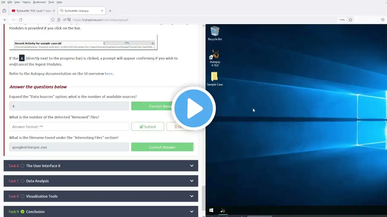Screen dimensions: 387x217
Task: Click the browser forward arrow
Action: (x=13, y=20)
